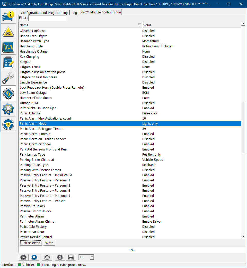247x268 pixels.
Task: Select Liftgate glass on first fob press row
Action: tap(130, 72)
